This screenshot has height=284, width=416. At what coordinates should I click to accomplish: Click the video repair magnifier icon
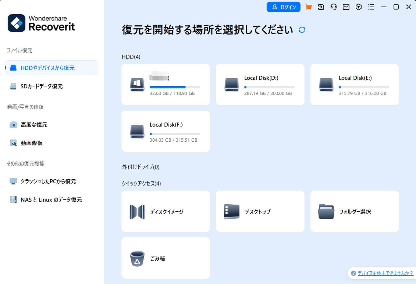13,143
